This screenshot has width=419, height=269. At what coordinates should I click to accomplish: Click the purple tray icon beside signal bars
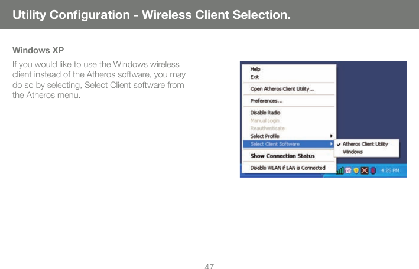[348, 170]
